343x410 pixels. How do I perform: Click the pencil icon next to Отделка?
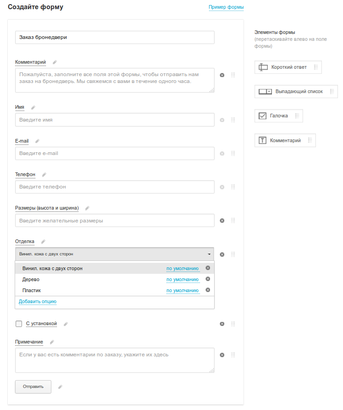click(x=43, y=242)
